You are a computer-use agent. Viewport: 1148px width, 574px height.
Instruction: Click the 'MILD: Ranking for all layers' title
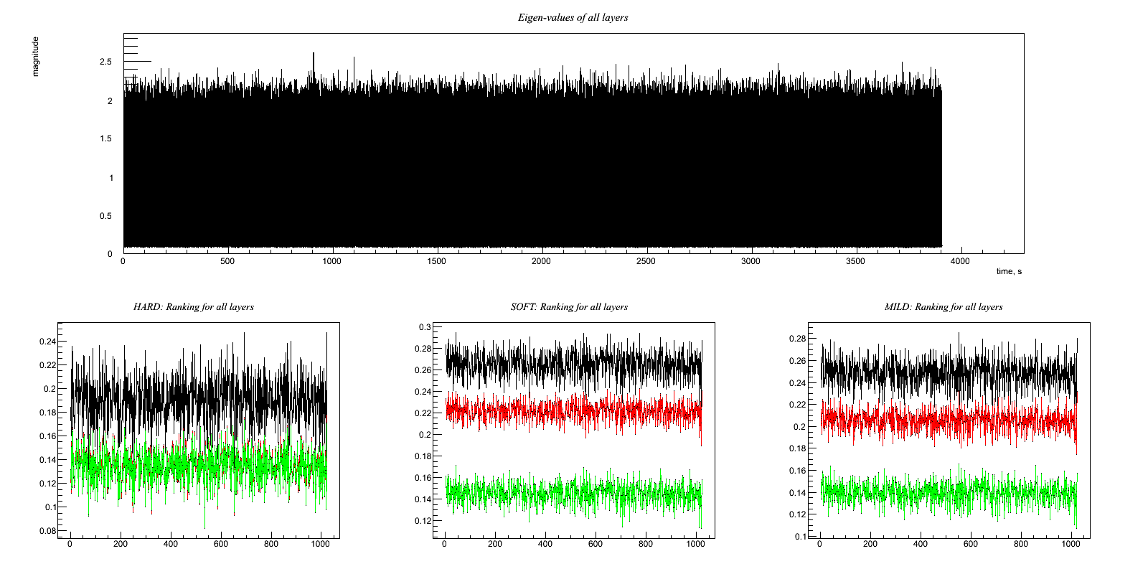(x=944, y=306)
